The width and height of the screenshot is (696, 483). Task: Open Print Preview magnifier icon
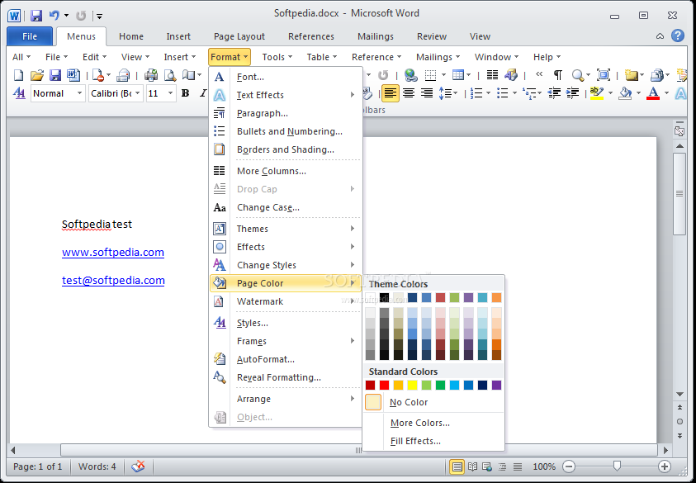click(x=170, y=75)
